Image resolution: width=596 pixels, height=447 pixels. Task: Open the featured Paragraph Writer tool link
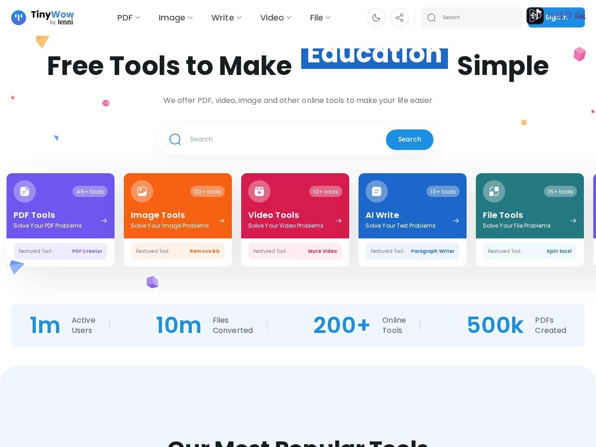pyautogui.click(x=433, y=251)
